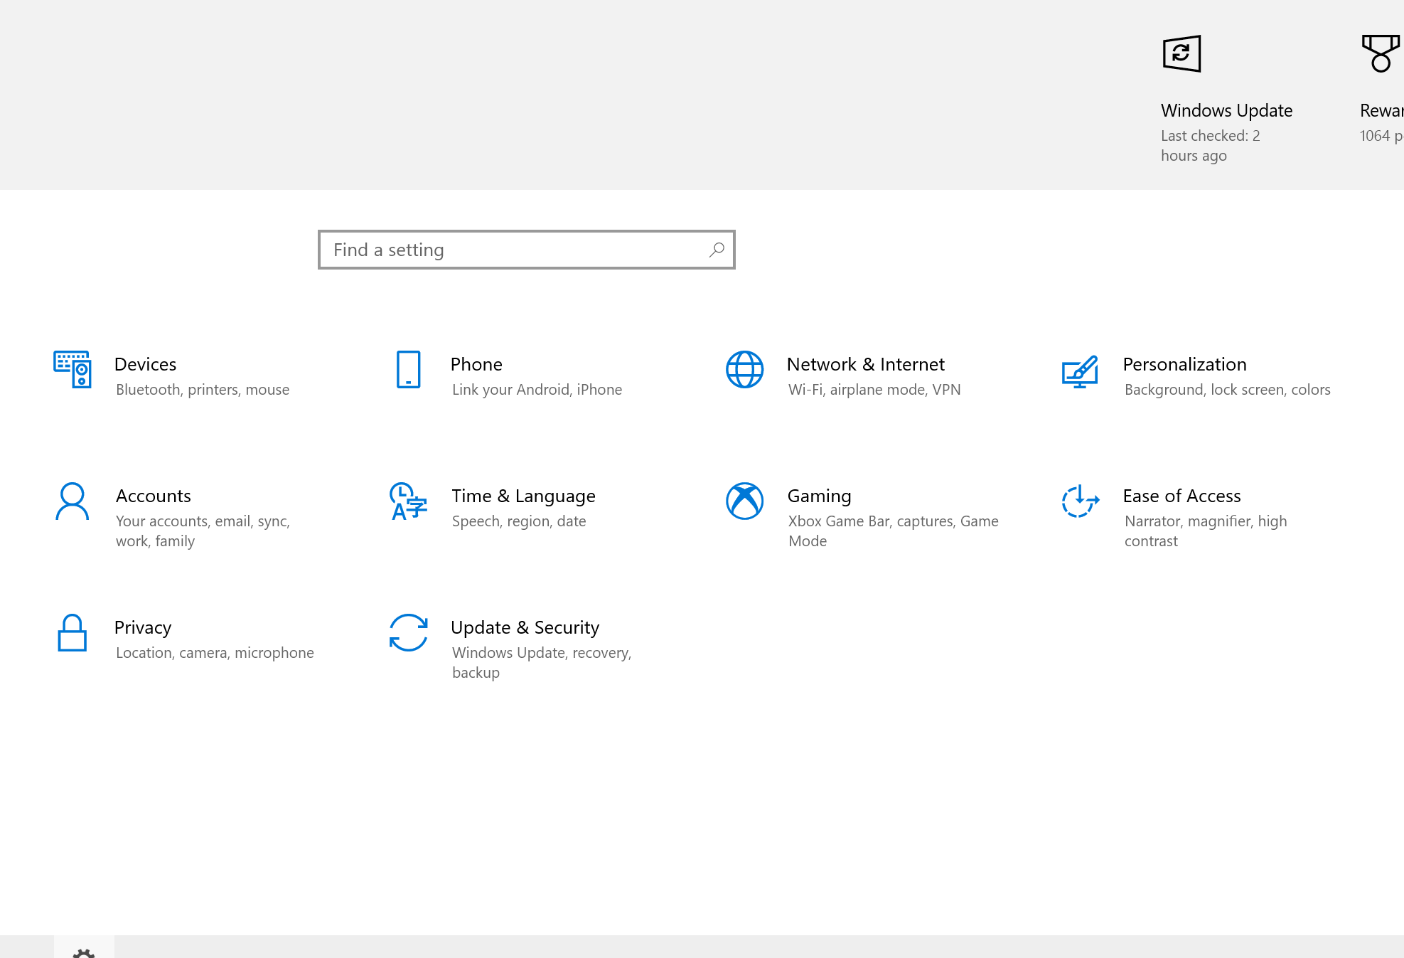Click the Accounts person icon
The height and width of the screenshot is (958, 1404).
[x=72, y=501]
